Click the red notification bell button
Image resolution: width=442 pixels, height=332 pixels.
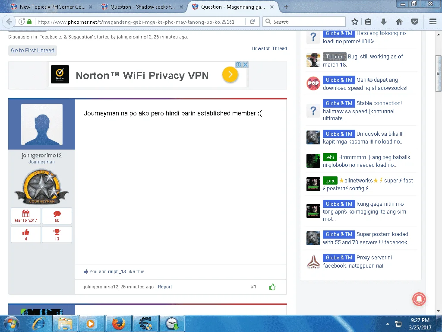tap(419, 299)
